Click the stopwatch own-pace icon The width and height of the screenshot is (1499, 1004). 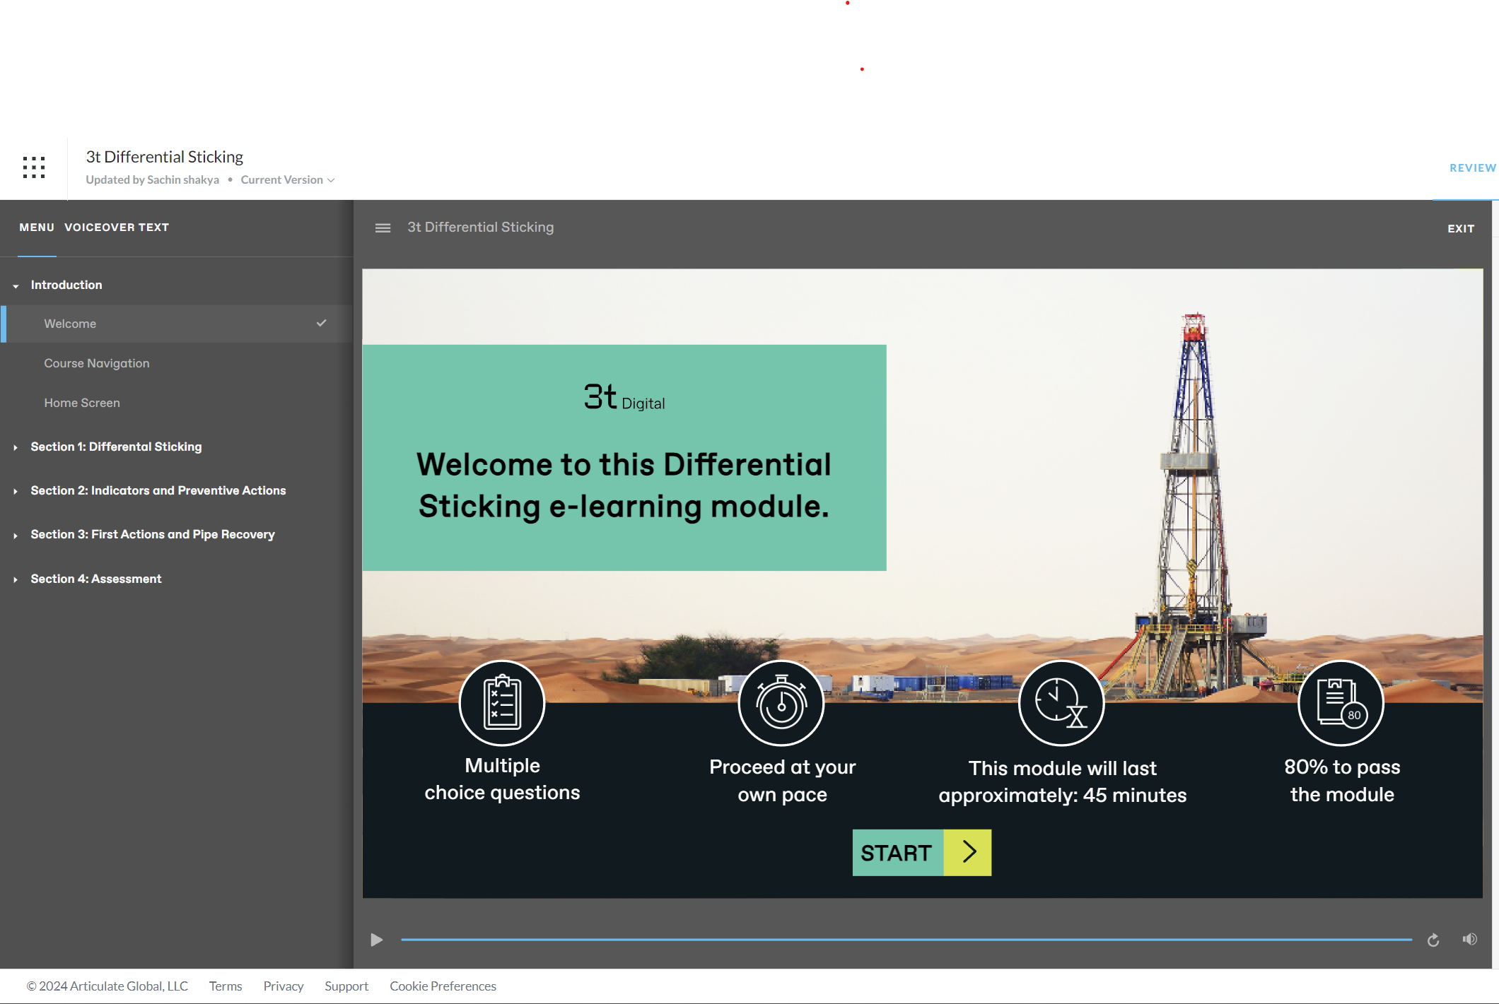click(781, 703)
